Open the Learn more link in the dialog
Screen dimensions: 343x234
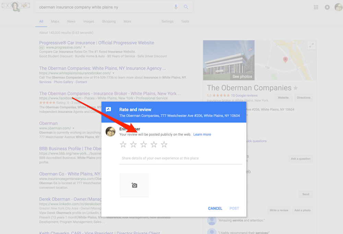point(202,135)
